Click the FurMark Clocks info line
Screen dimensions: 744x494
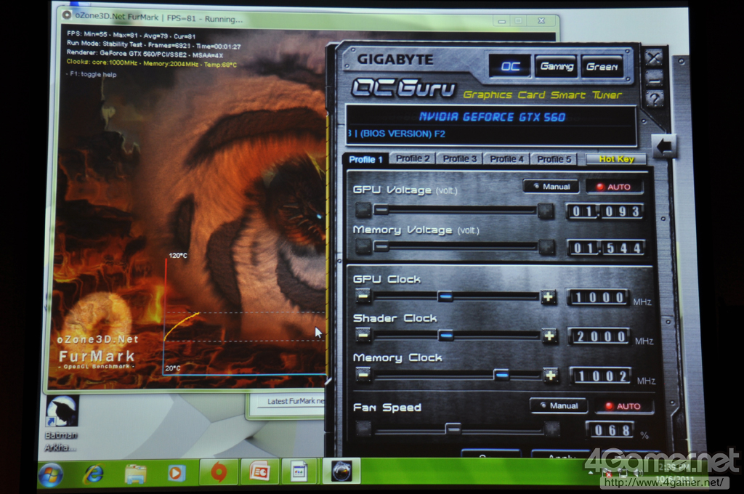[151, 63]
